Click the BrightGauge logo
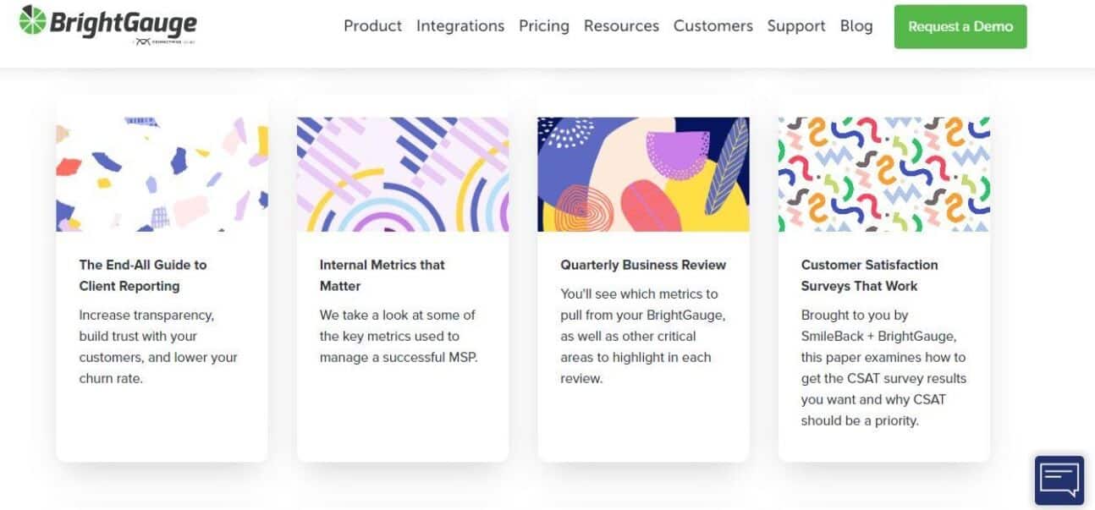 pos(107,24)
